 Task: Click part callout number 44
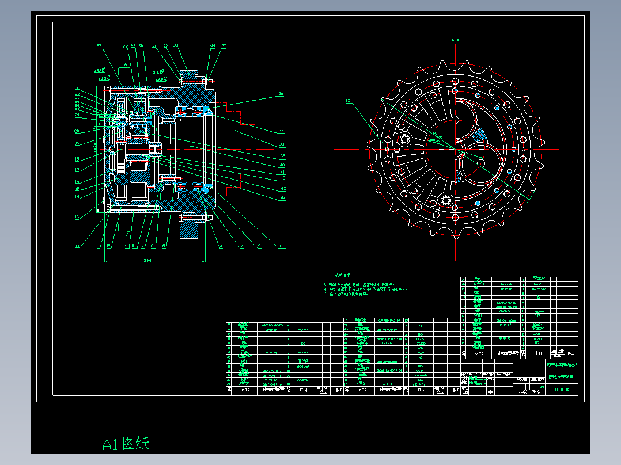[283, 197]
